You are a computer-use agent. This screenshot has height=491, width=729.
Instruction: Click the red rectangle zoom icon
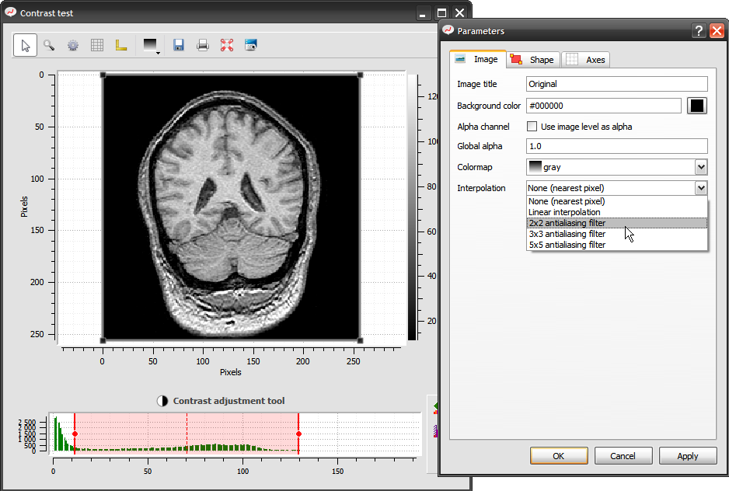click(227, 45)
